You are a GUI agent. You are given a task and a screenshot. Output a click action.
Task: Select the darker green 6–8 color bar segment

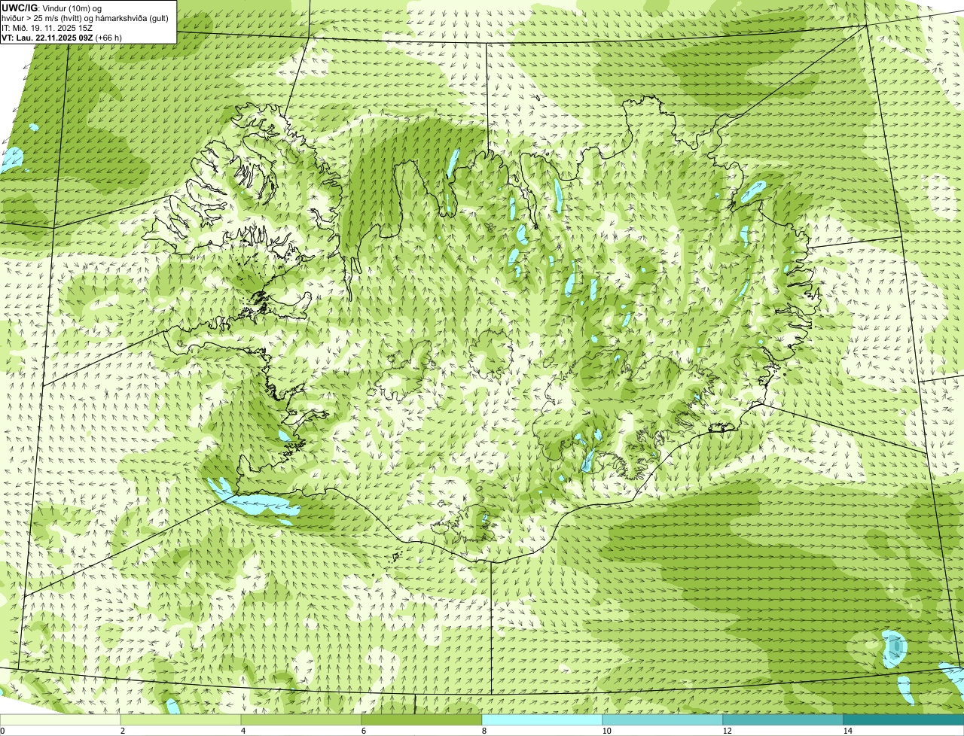point(422,719)
